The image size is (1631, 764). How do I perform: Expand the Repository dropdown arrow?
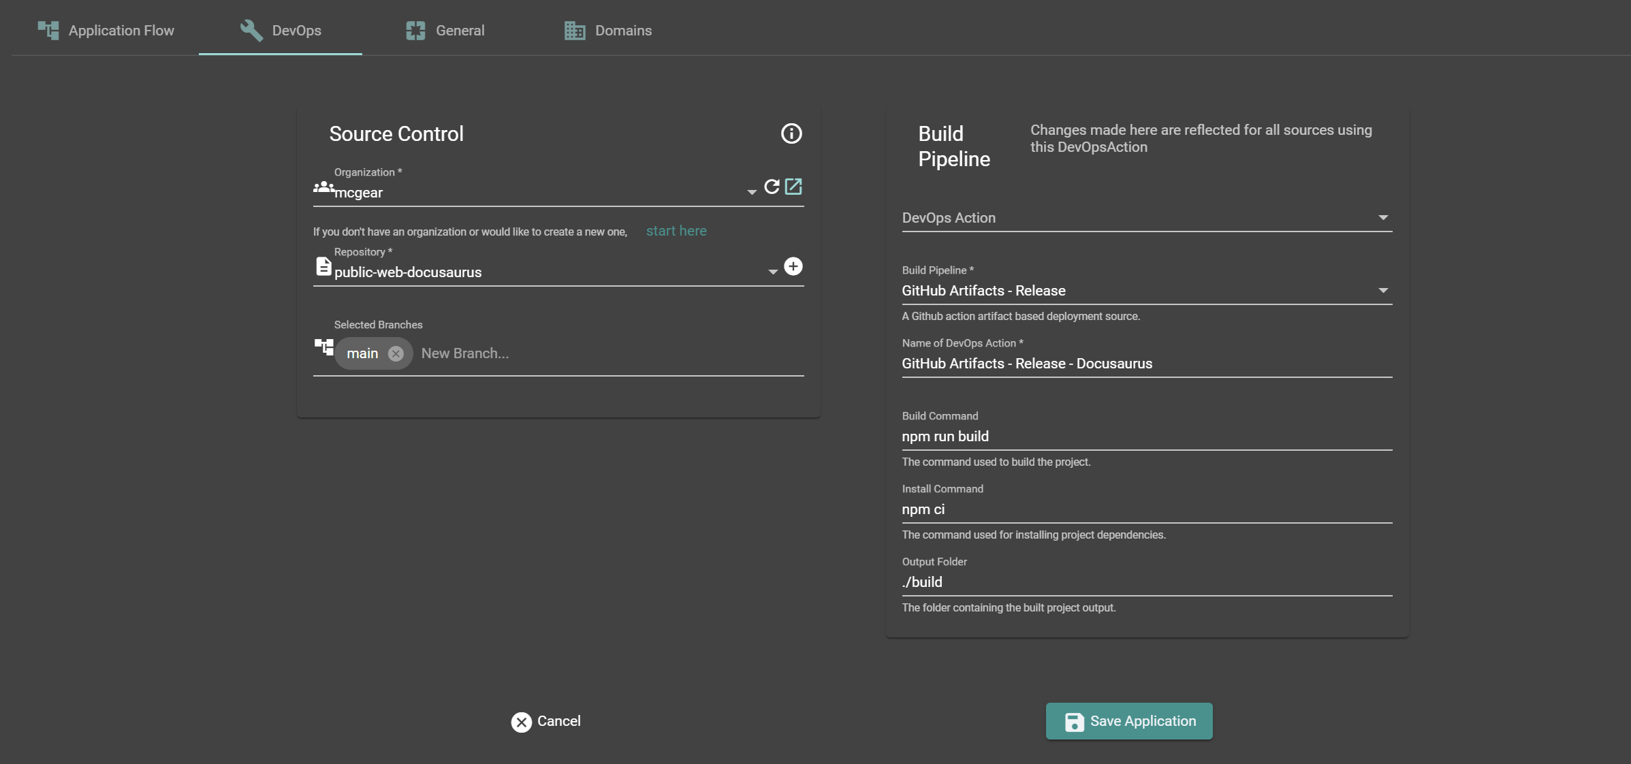[773, 272]
